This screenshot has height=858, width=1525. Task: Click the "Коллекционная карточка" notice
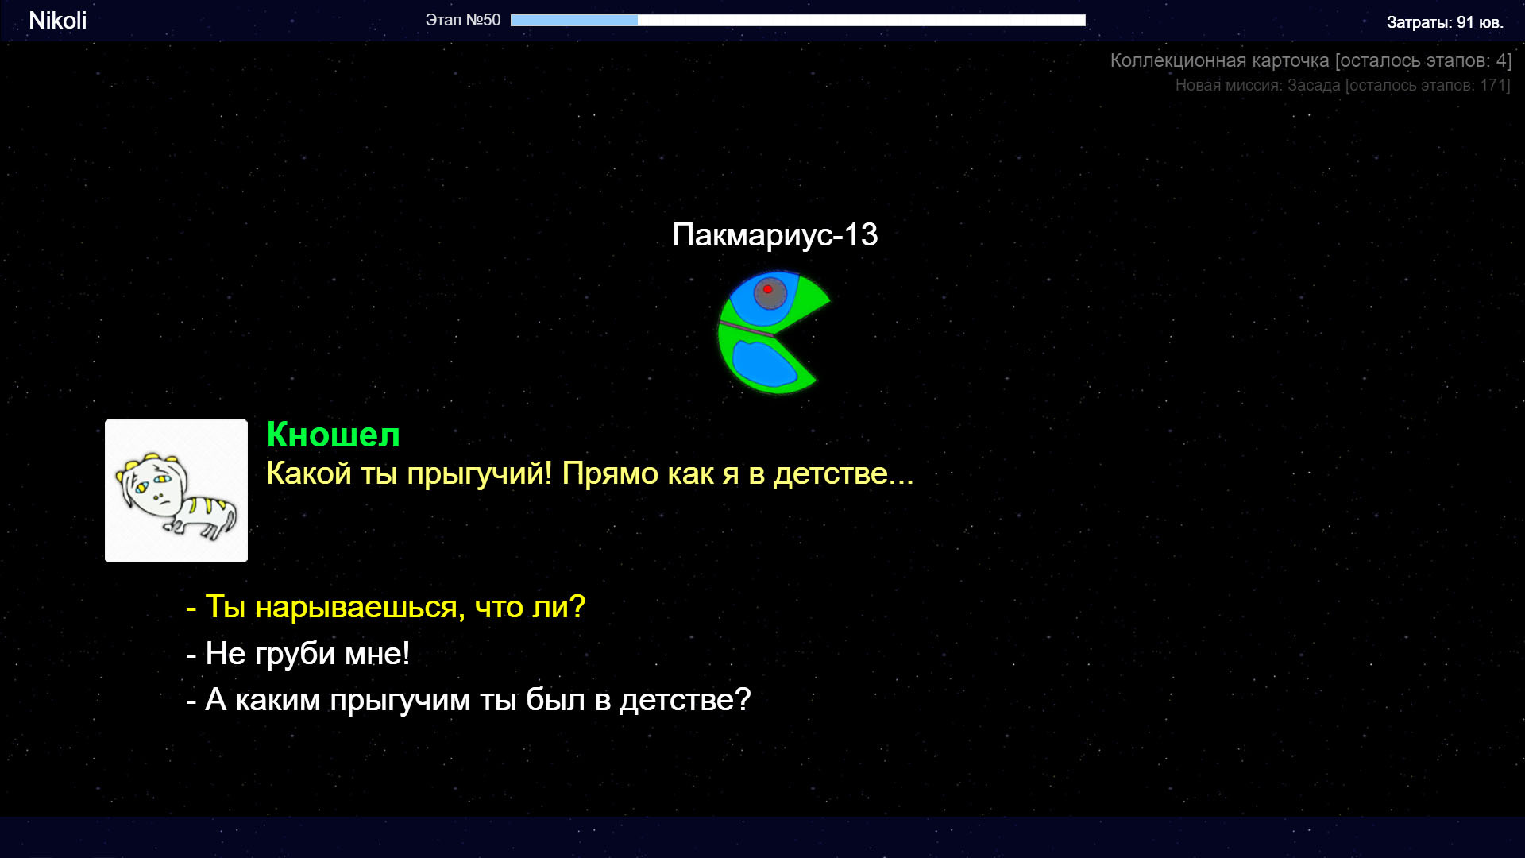point(1311,60)
